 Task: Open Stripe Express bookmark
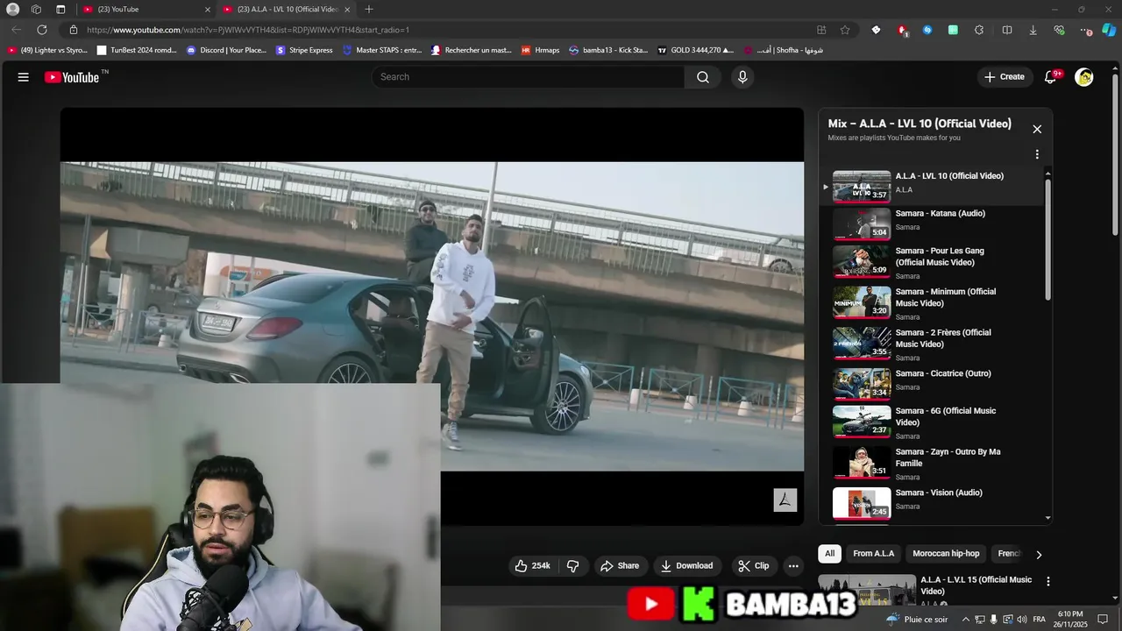tap(304, 50)
